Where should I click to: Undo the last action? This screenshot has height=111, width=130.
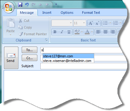(27, 5)
